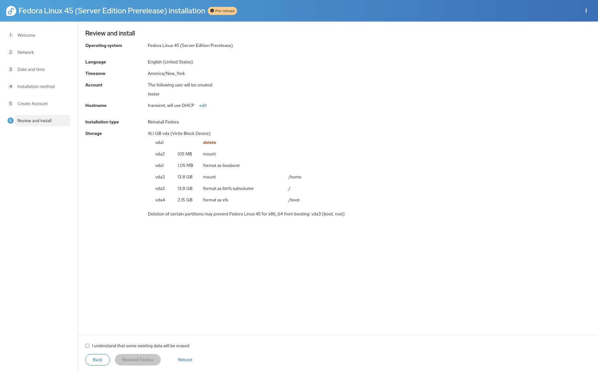Select the Review and install step
The width and height of the screenshot is (598, 373).
coord(42,121)
